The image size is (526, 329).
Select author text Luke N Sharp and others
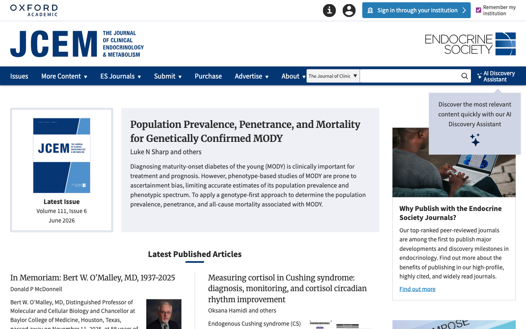click(166, 152)
